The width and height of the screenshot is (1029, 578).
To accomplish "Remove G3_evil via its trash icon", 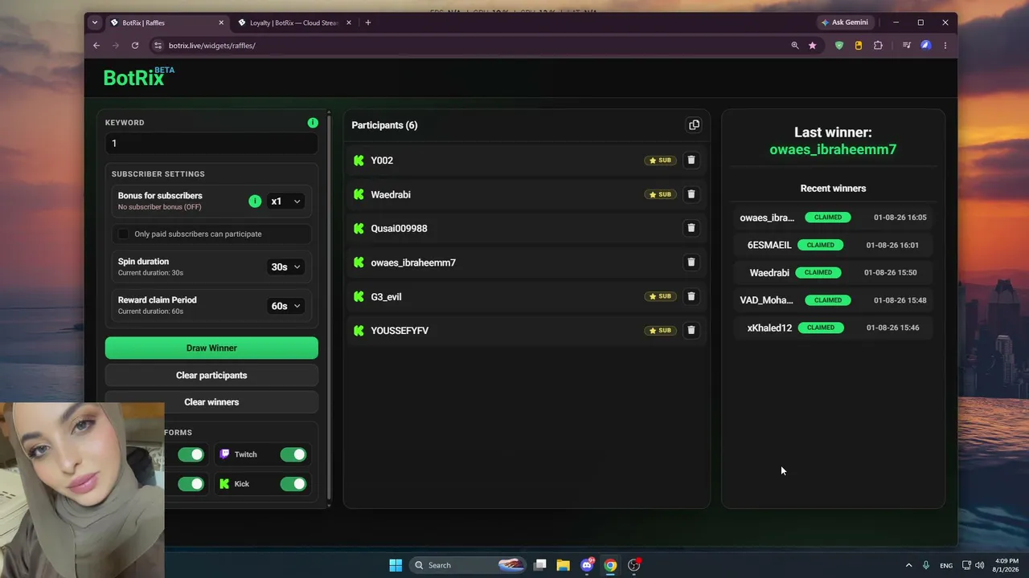I will (x=691, y=296).
